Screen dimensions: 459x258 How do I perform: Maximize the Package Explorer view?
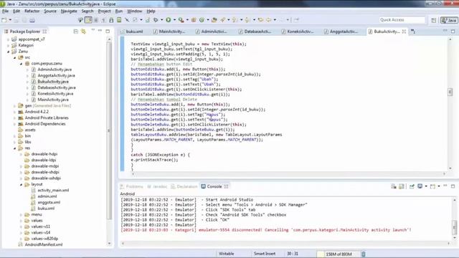pos(108,31)
